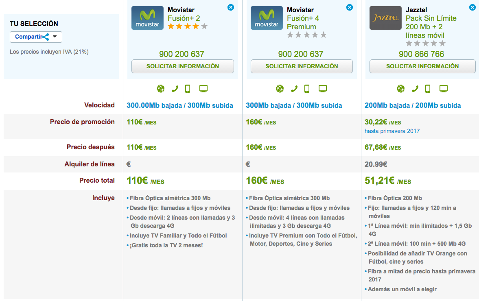Open the Fusión+ 2 plan title link
The height and width of the screenshot is (301, 479).
pos(184,18)
